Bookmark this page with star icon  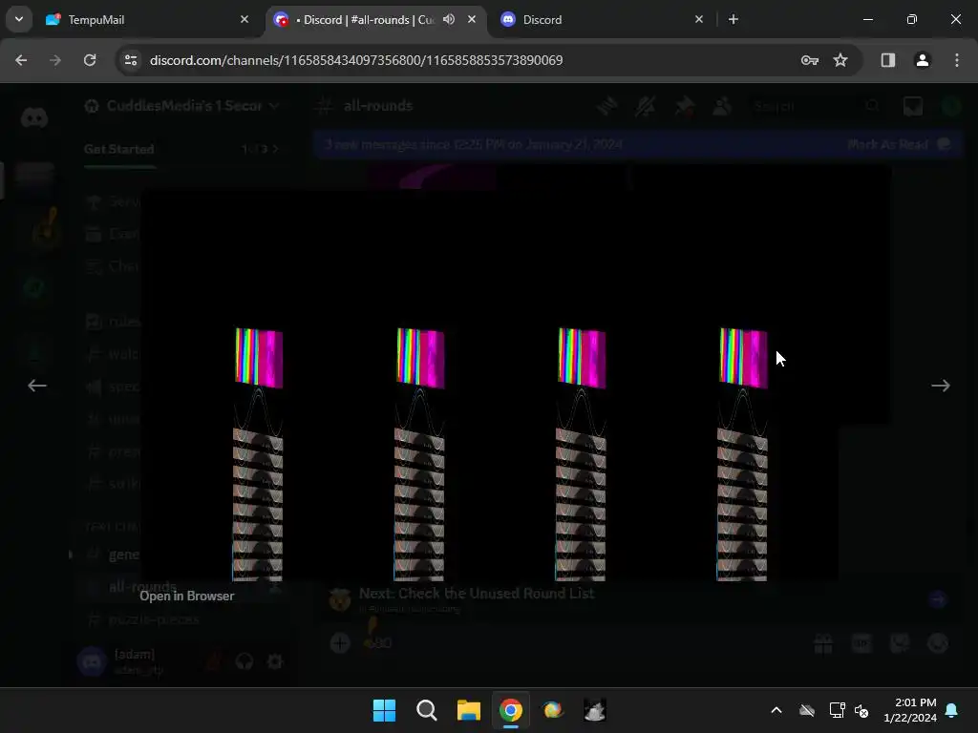840,60
